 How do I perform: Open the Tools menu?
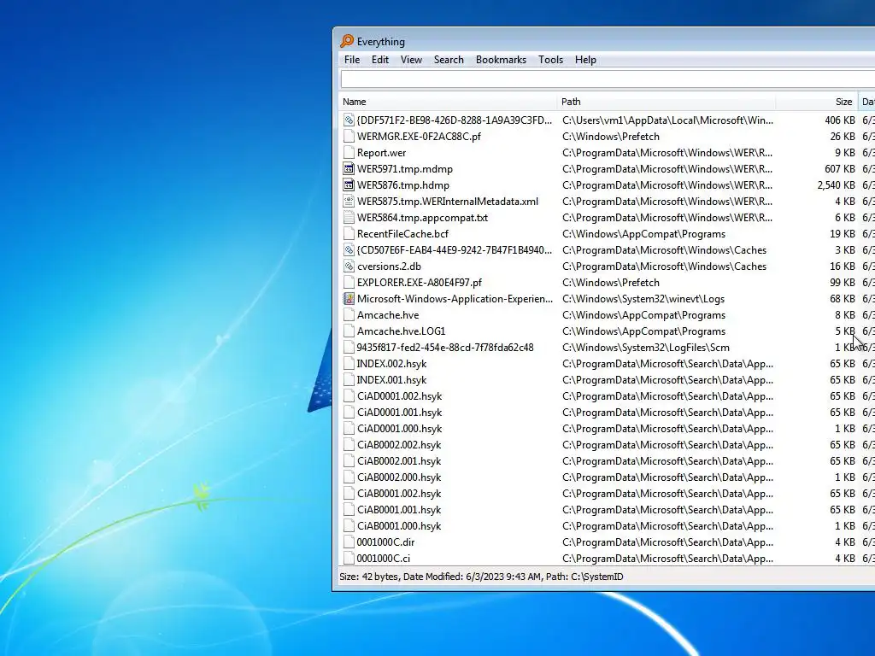[550, 60]
